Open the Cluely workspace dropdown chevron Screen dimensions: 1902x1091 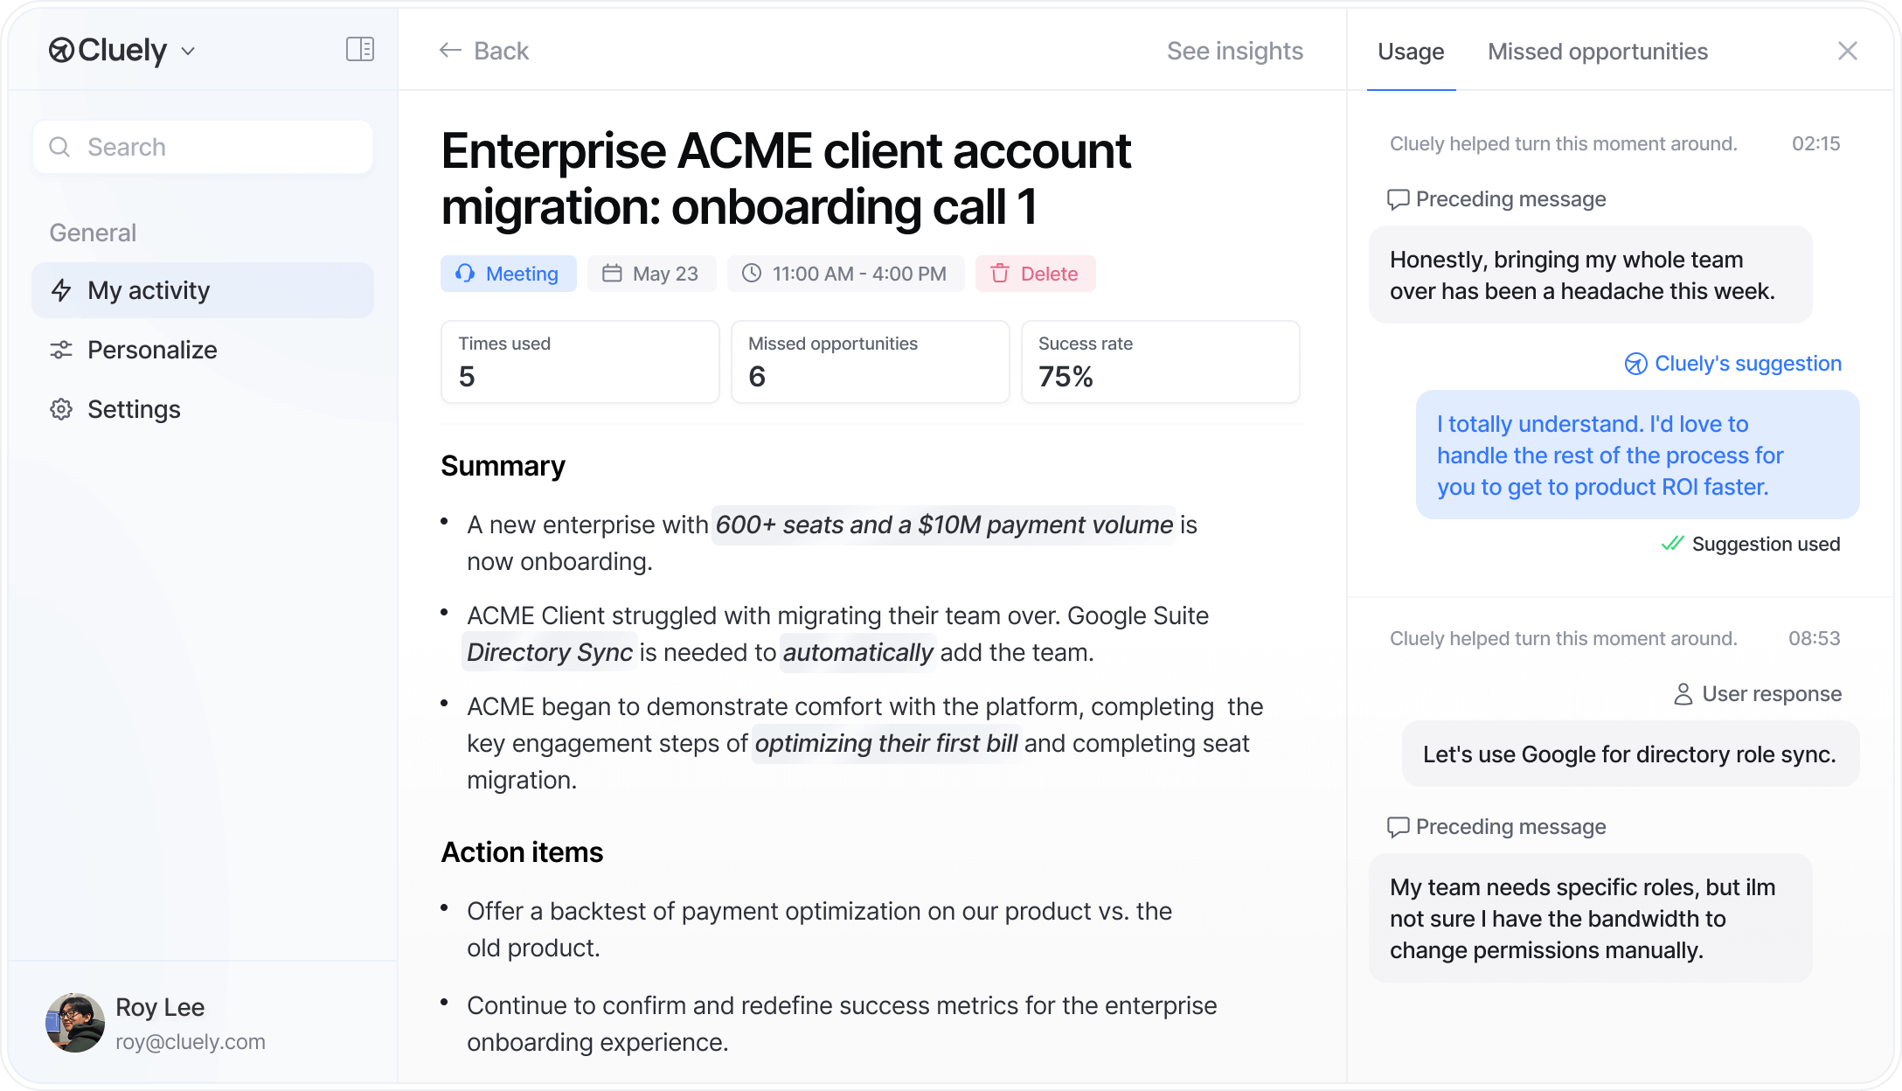(x=188, y=52)
